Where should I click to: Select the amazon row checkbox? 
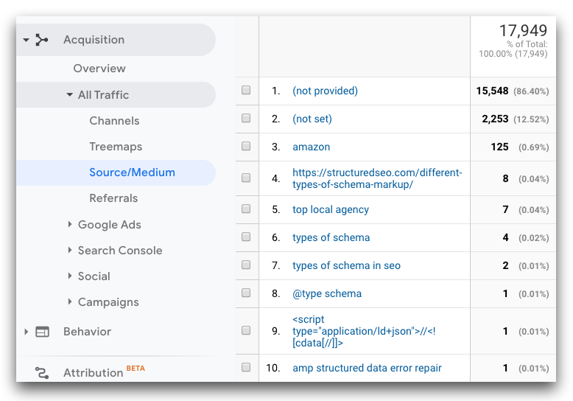click(x=246, y=146)
